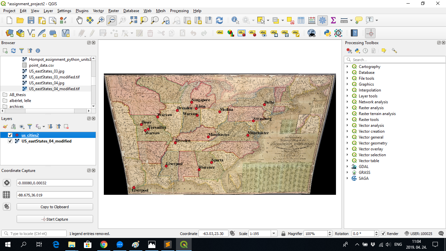
Task: Open the MetaSearch globe with binoculars icon
Action: coord(311,33)
